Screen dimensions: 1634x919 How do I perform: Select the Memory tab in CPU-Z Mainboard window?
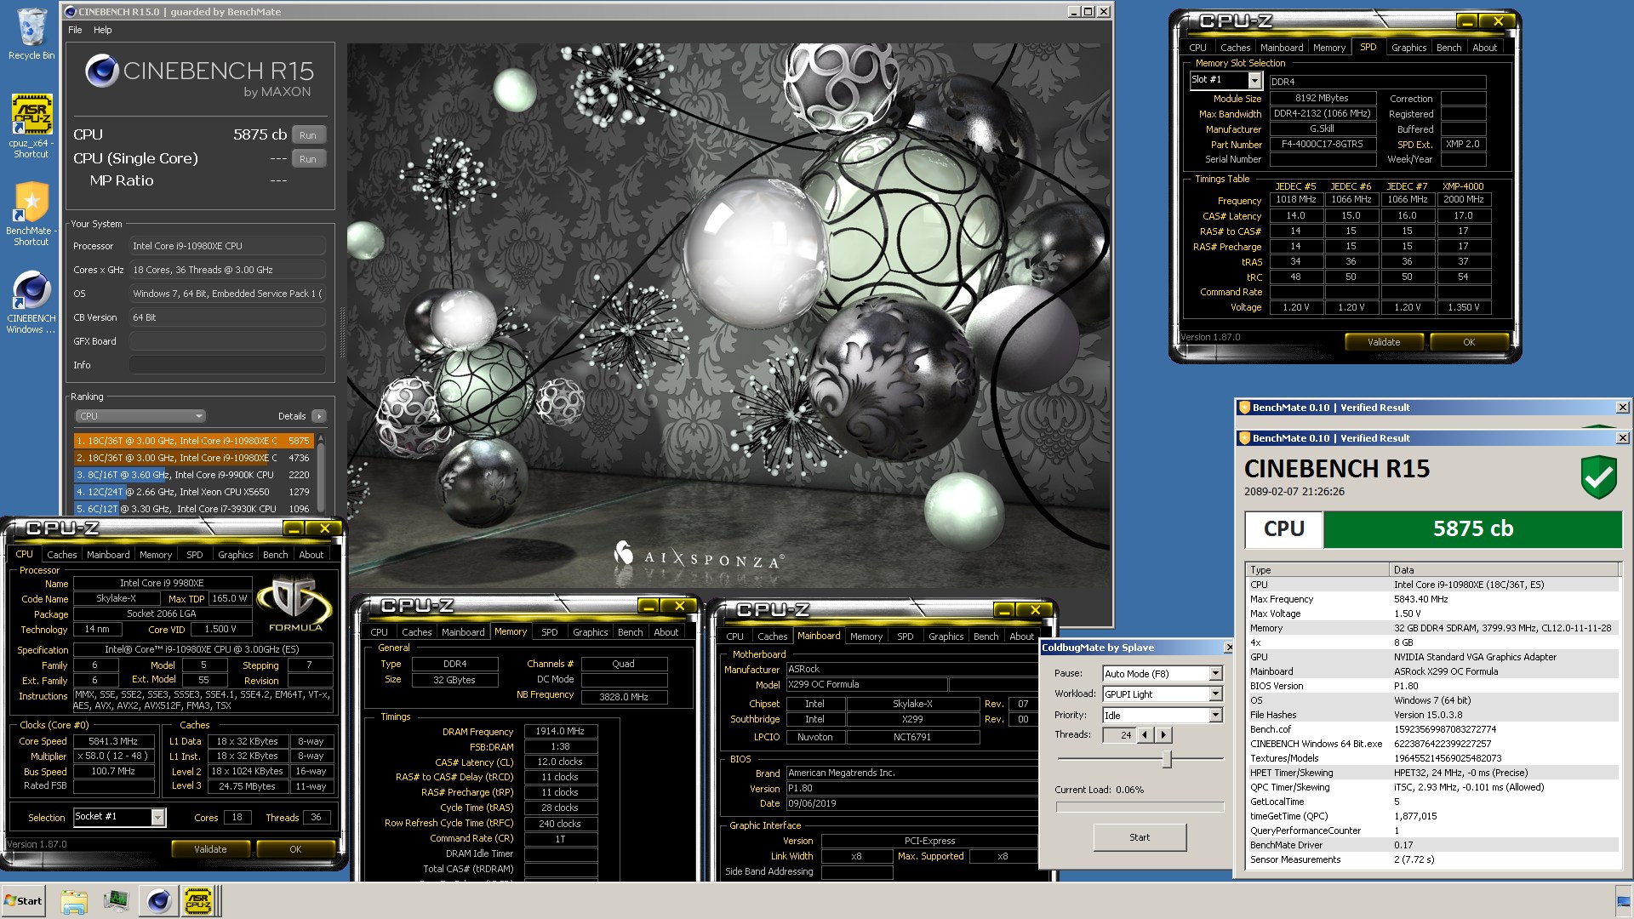click(866, 636)
